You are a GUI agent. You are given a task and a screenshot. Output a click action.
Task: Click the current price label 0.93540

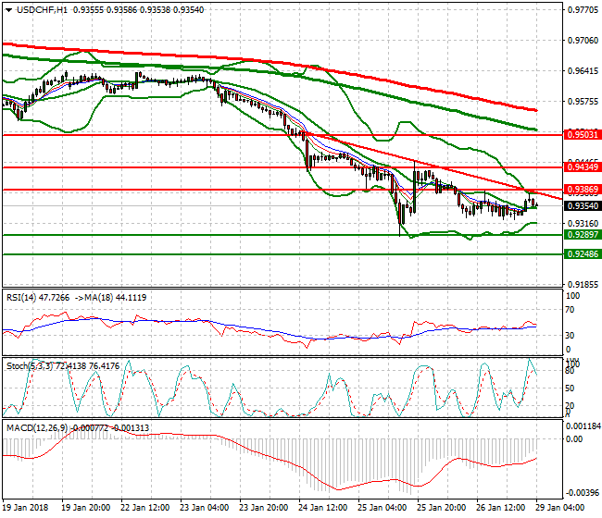[583, 206]
